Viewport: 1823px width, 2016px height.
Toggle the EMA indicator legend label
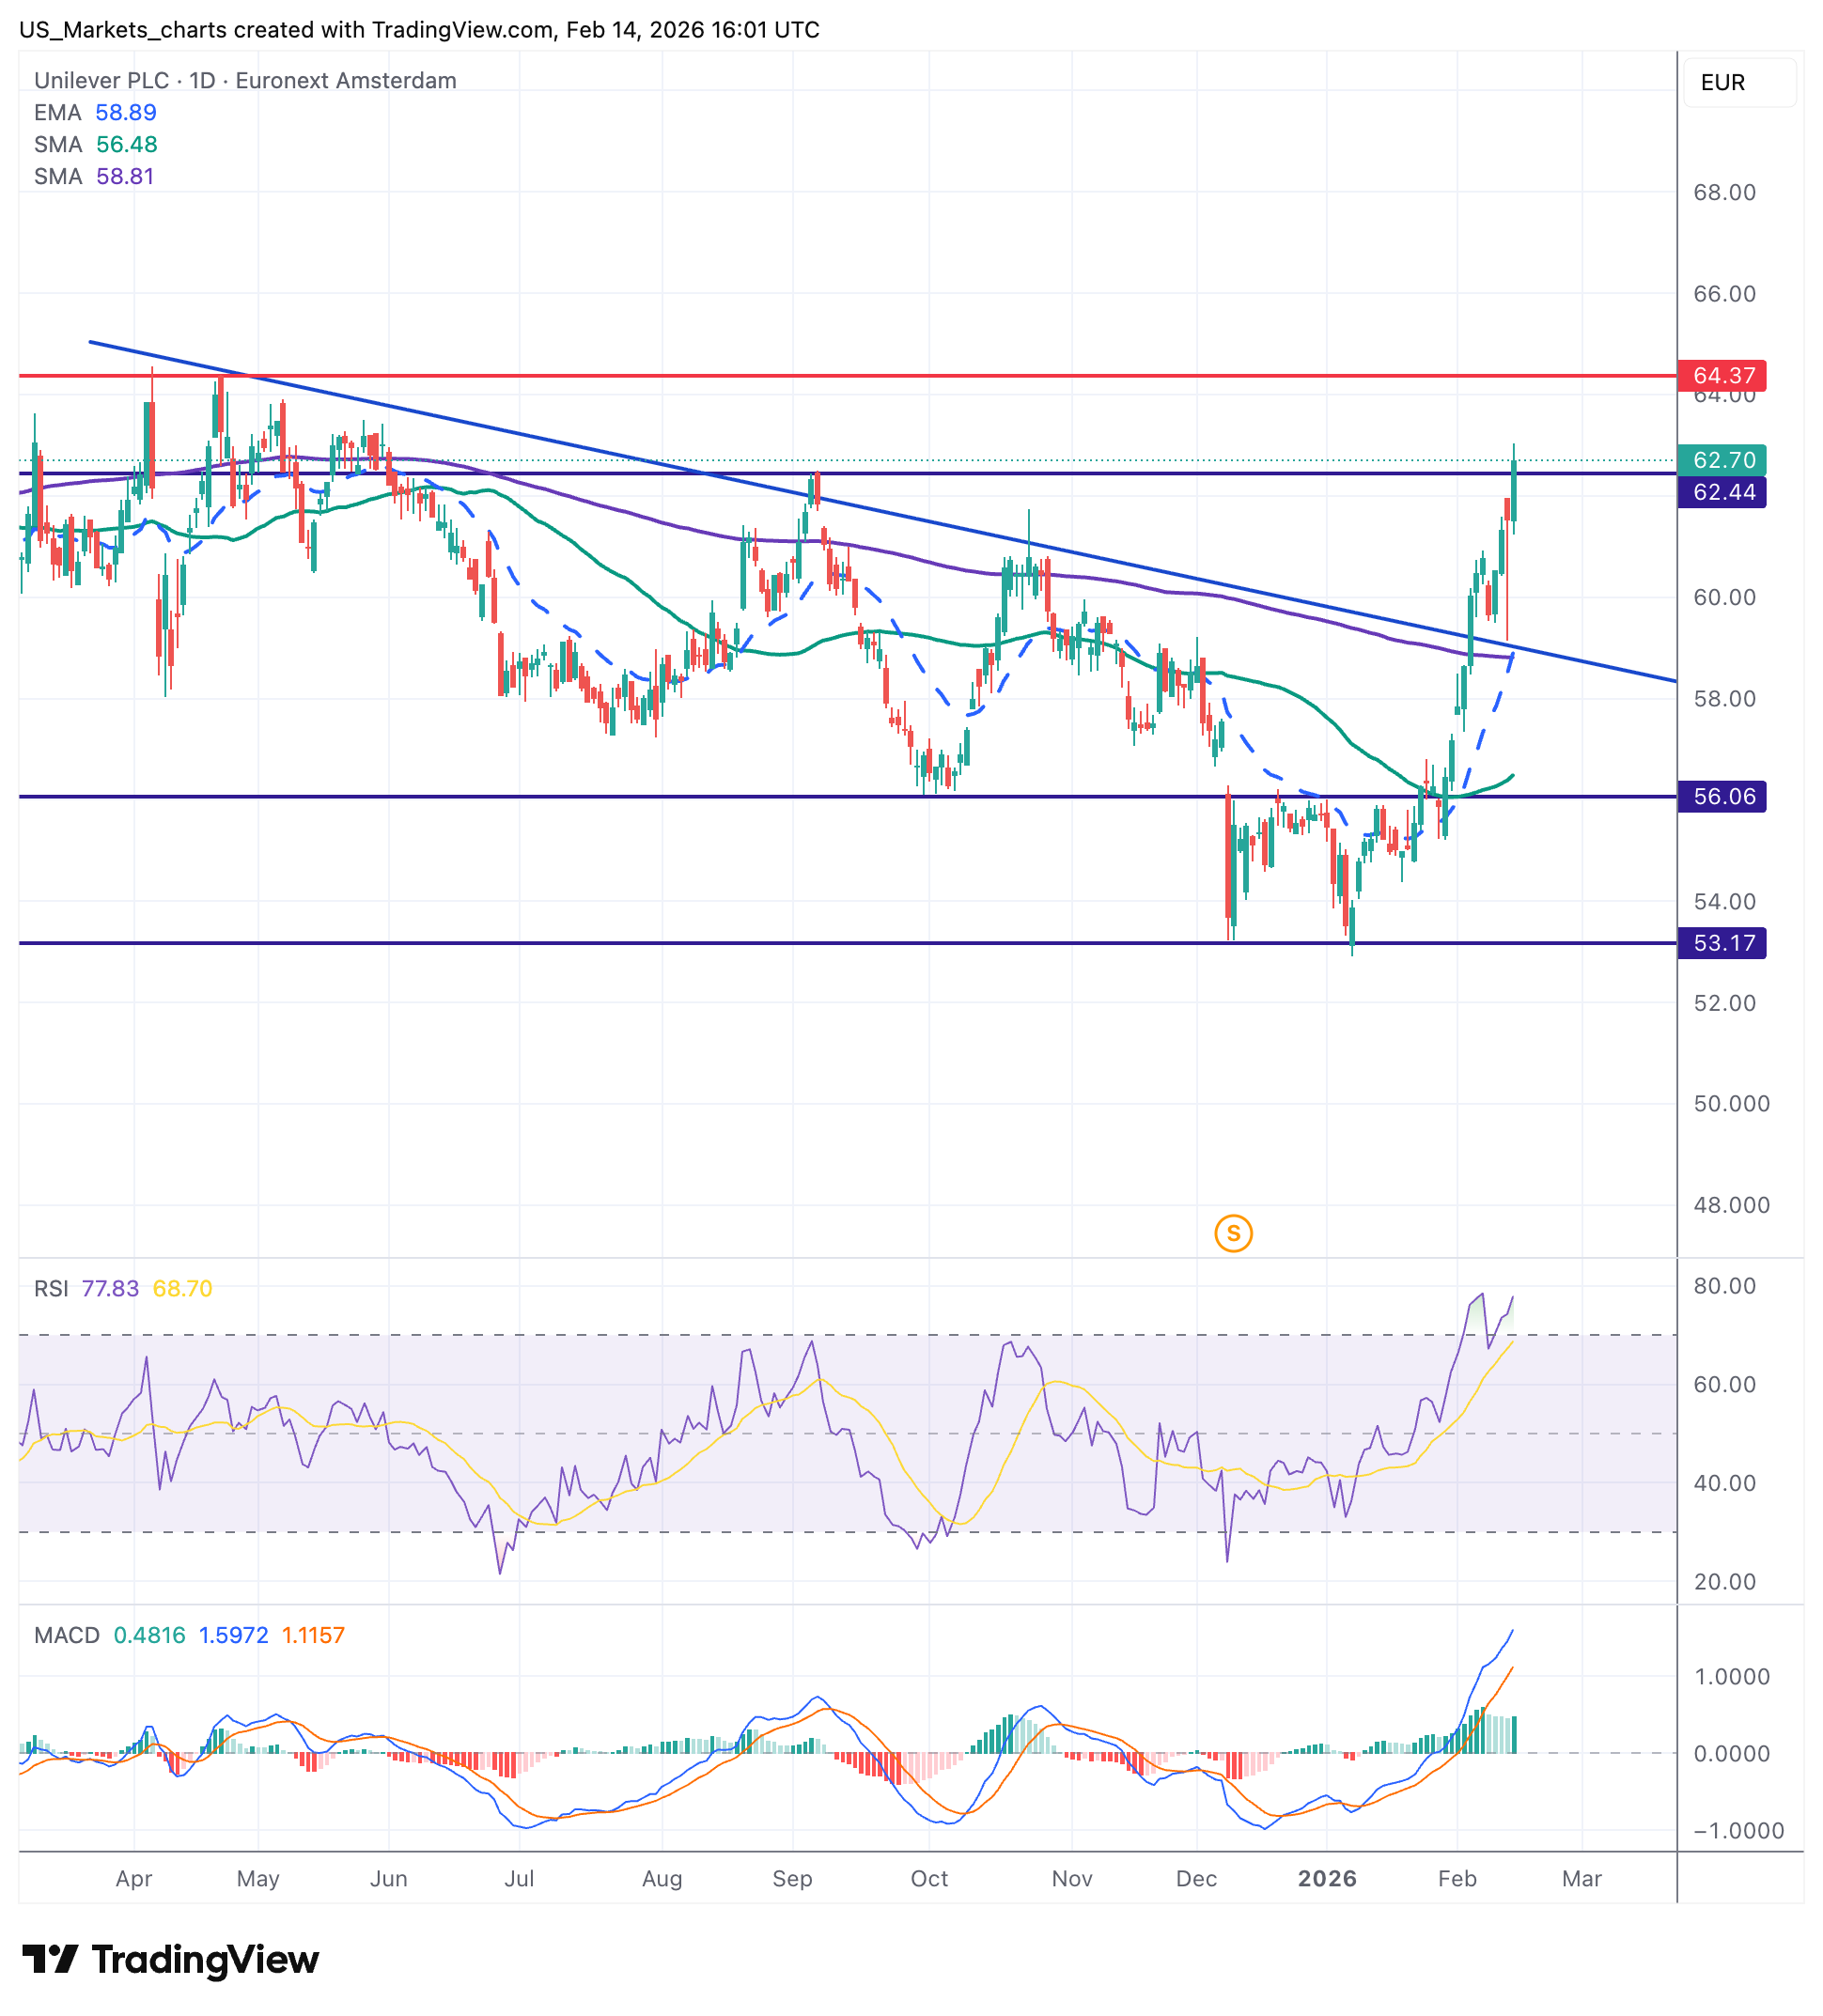pyautogui.click(x=57, y=112)
